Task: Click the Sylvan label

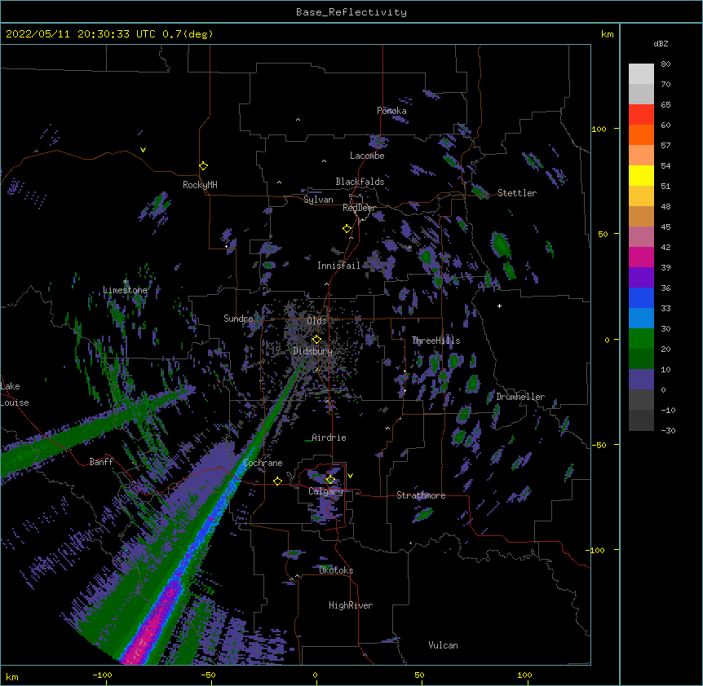Action: tap(318, 200)
